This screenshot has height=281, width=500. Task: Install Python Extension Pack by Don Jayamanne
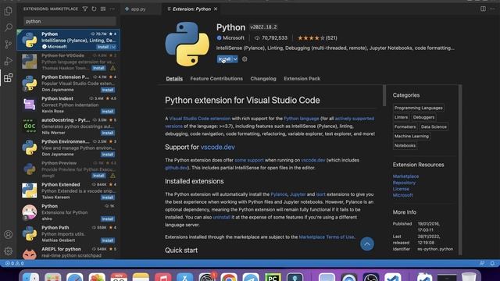[108, 90]
